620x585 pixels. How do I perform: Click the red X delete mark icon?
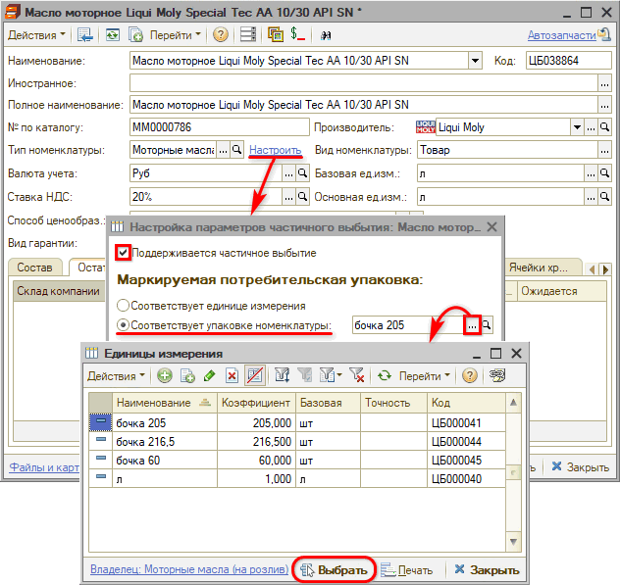pos(232,375)
